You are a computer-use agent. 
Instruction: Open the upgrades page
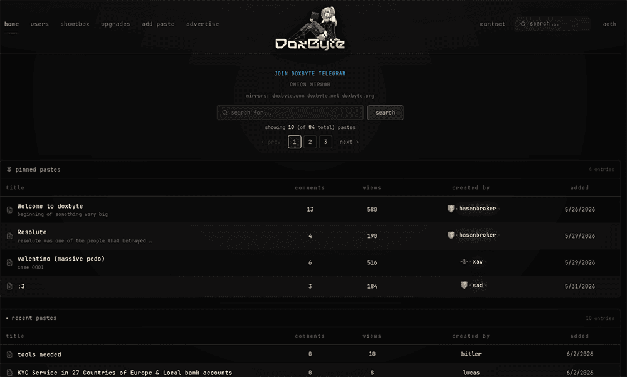(115, 24)
